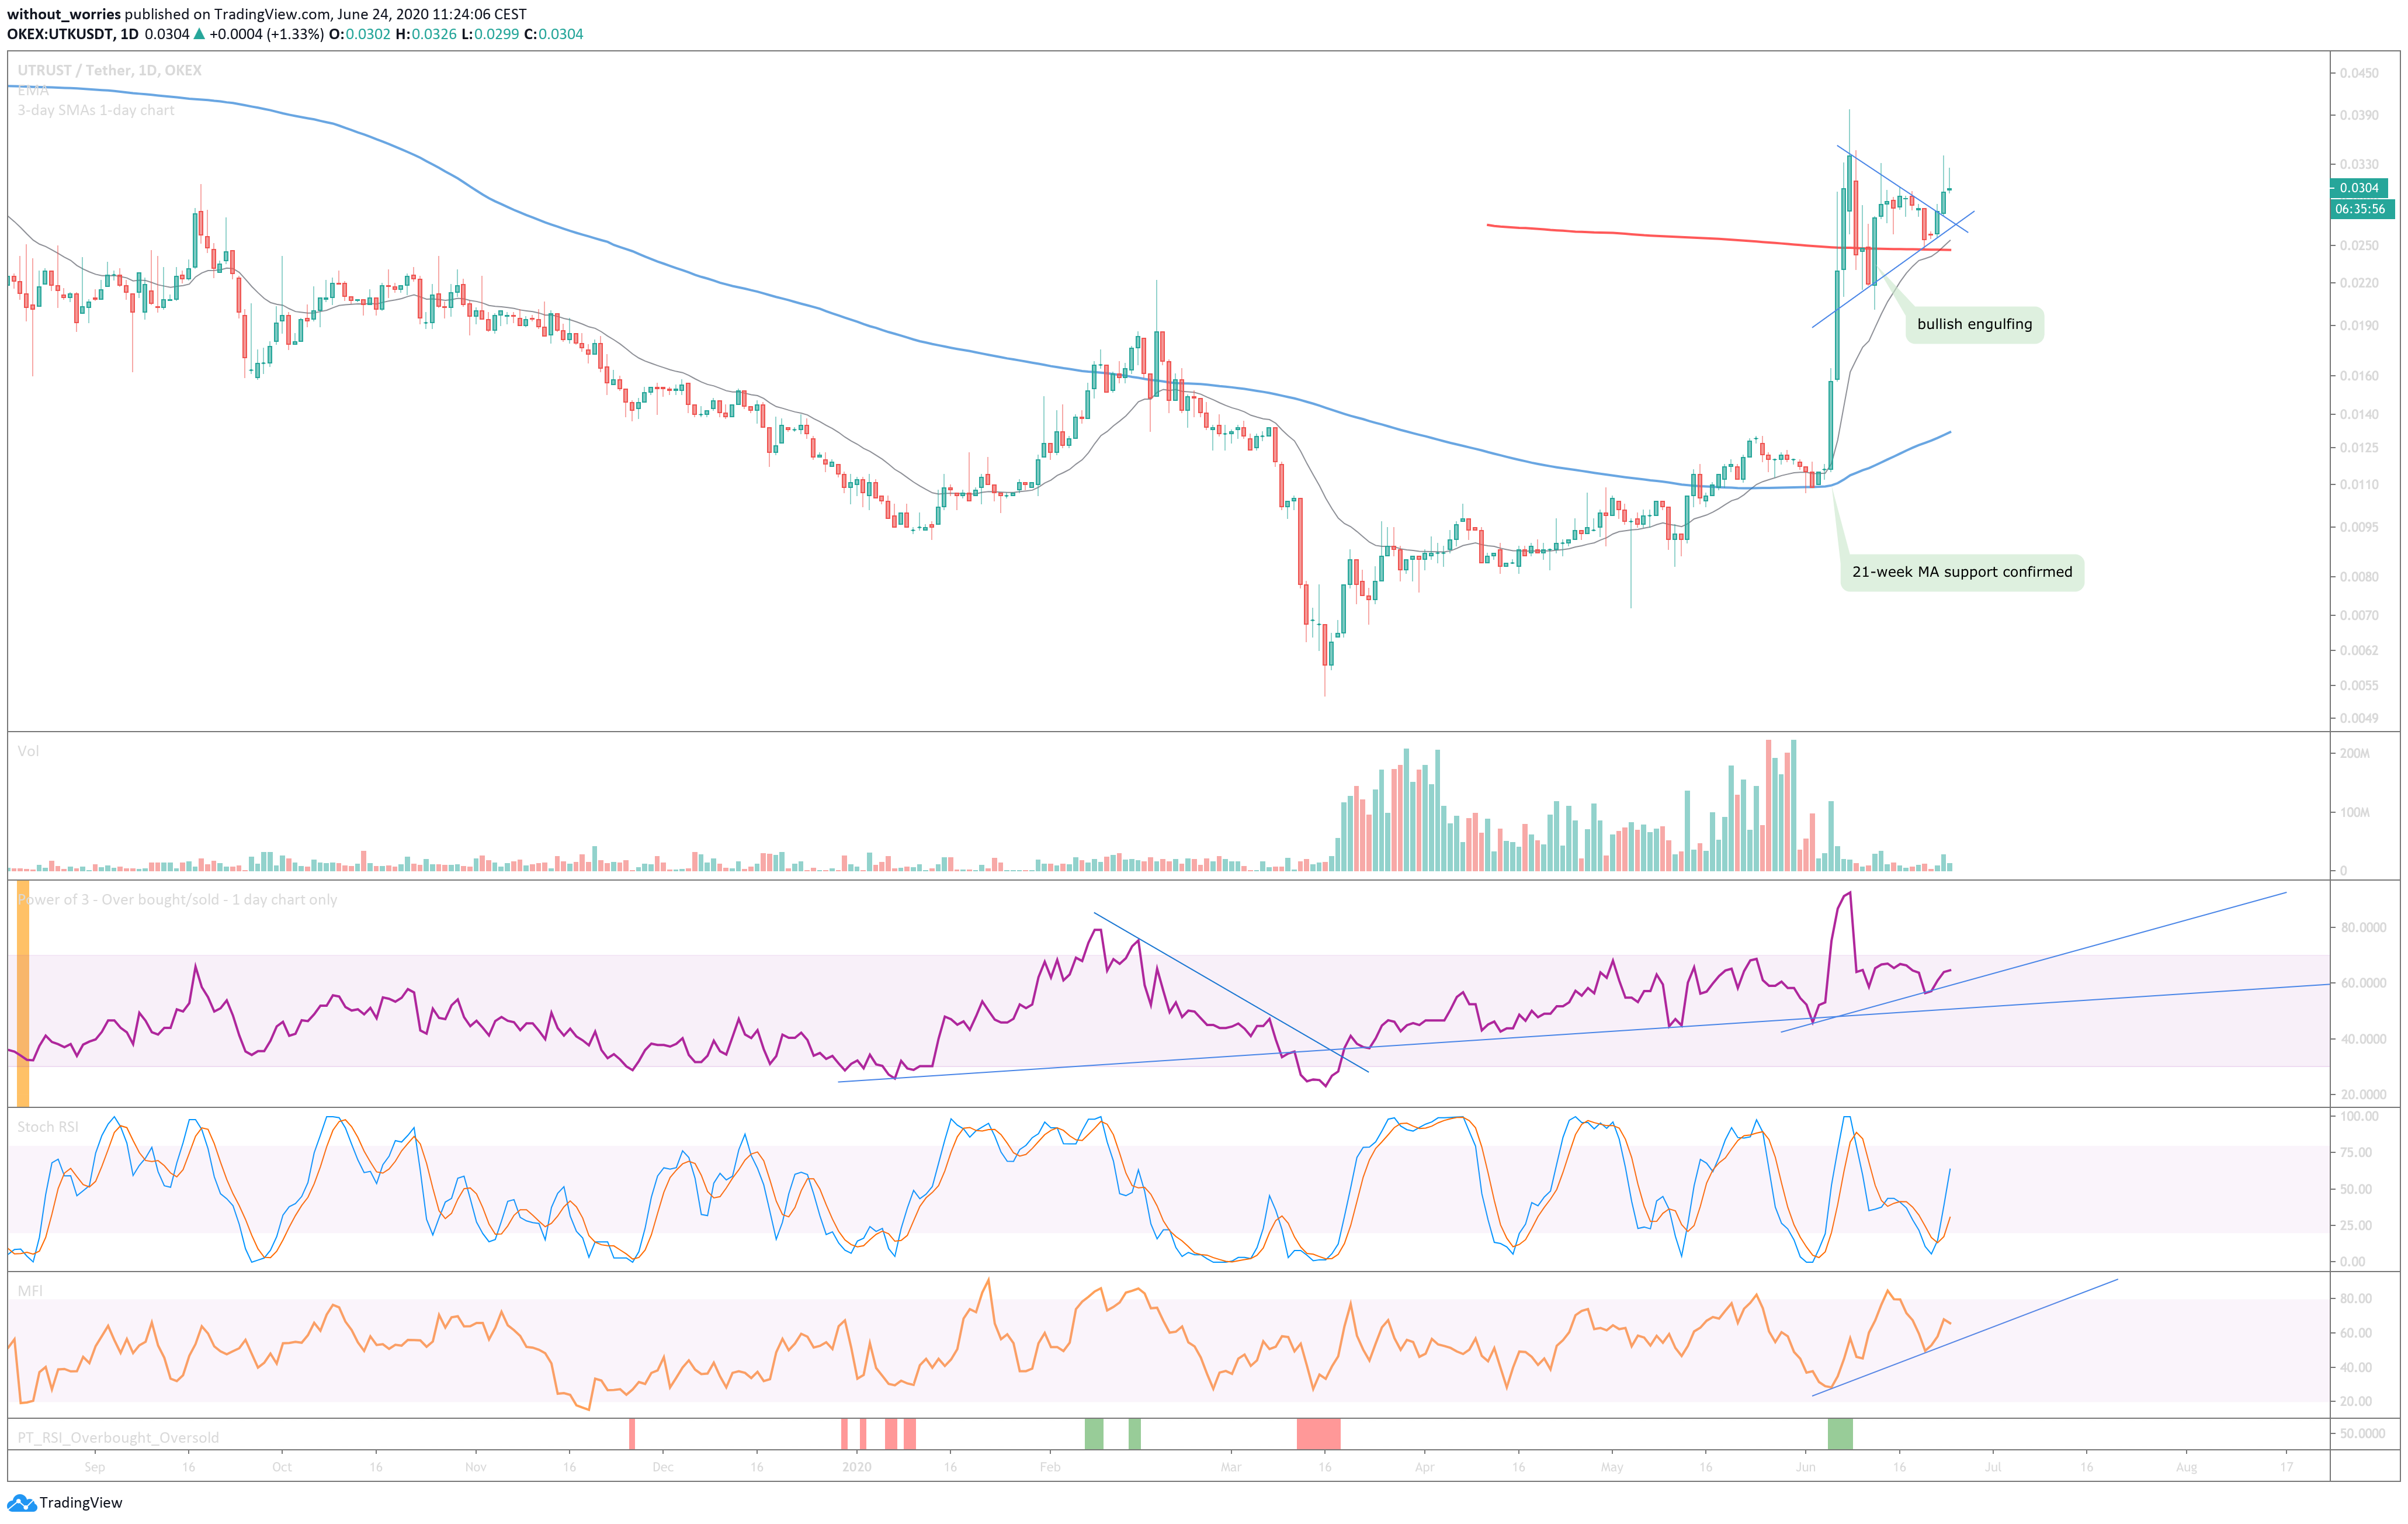
Task: Click the Oct label on time axis
Action: click(282, 1467)
